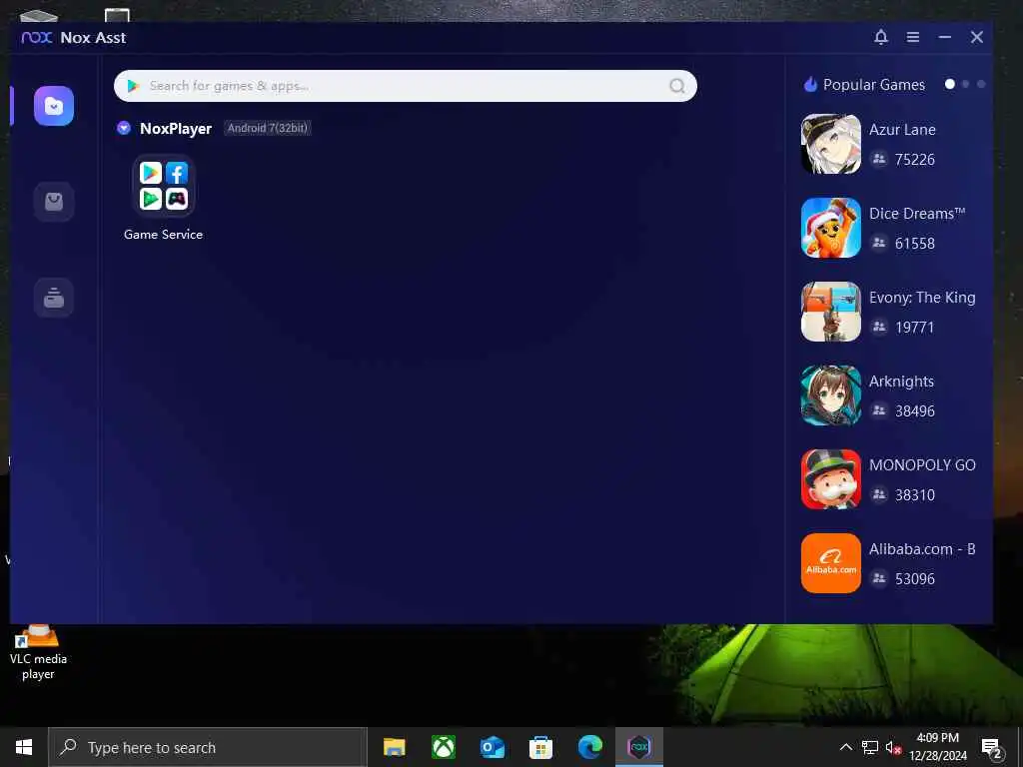Click the 53096 player count
This screenshot has height=767, width=1023.
pos(915,578)
